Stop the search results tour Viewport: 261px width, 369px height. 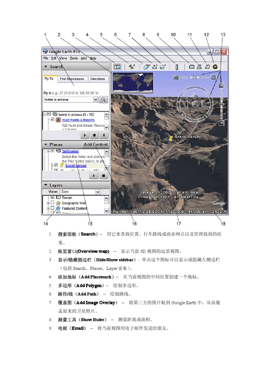94,135
